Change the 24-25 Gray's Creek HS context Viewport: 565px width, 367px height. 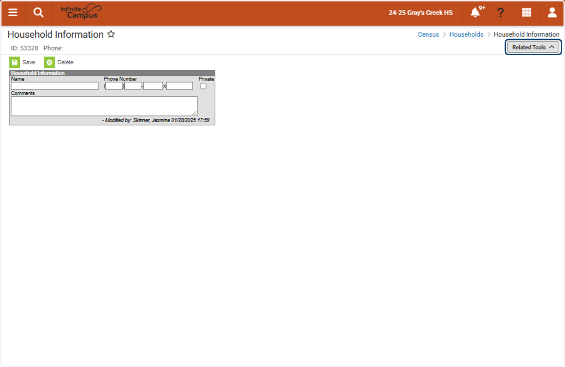tap(420, 13)
